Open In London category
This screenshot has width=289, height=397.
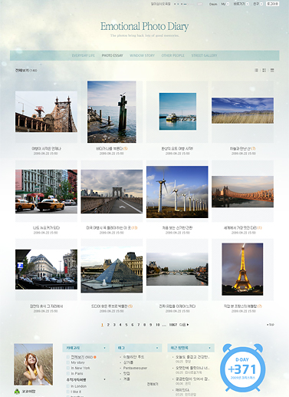click(78, 386)
